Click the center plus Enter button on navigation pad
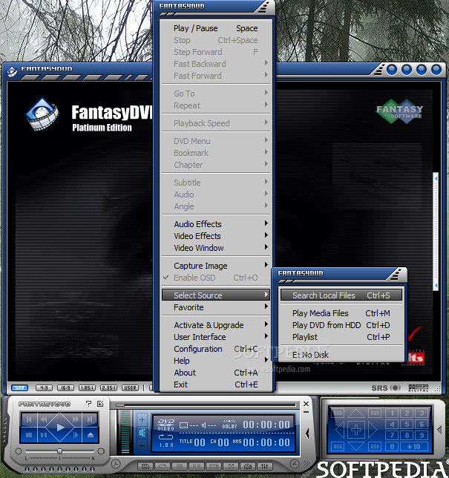449x478 pixels. (356, 430)
